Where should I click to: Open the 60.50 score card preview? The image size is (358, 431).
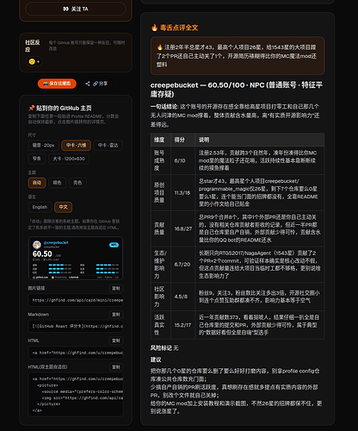(x=76, y=259)
